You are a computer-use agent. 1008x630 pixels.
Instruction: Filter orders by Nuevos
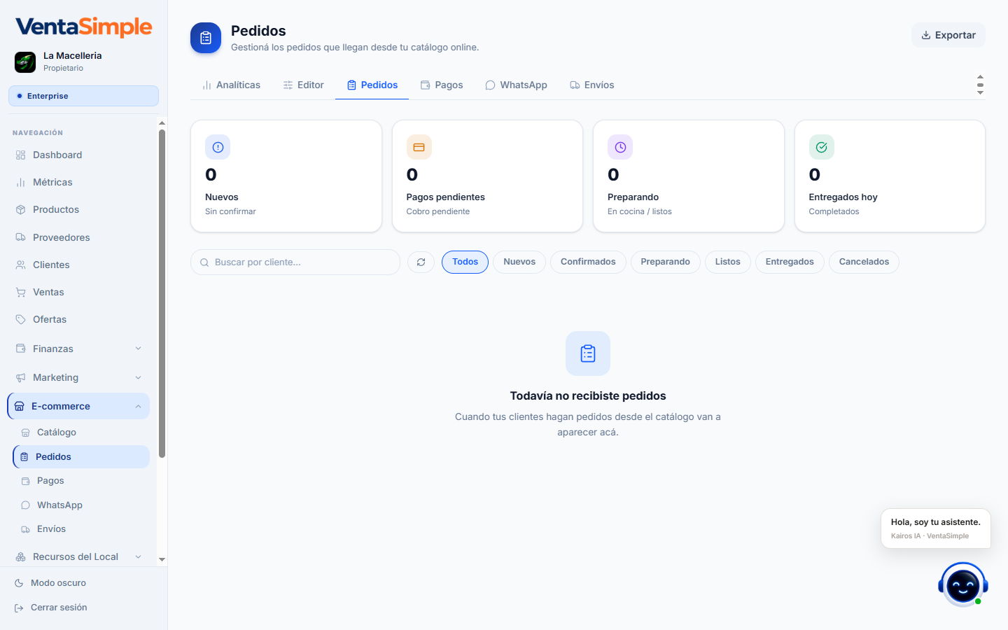tap(519, 262)
